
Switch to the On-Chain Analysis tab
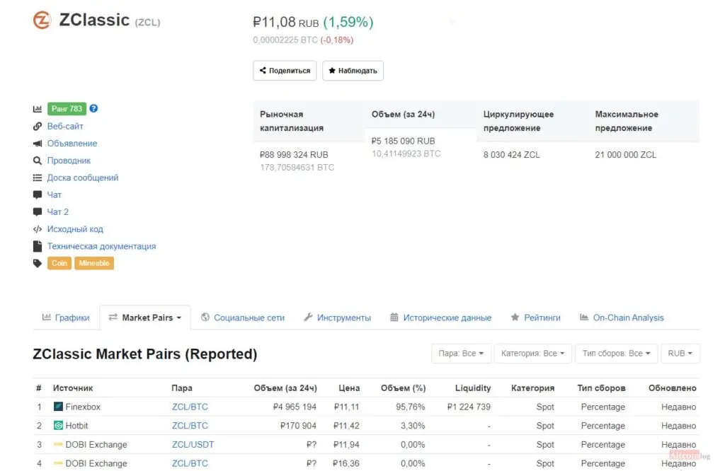[x=622, y=318]
